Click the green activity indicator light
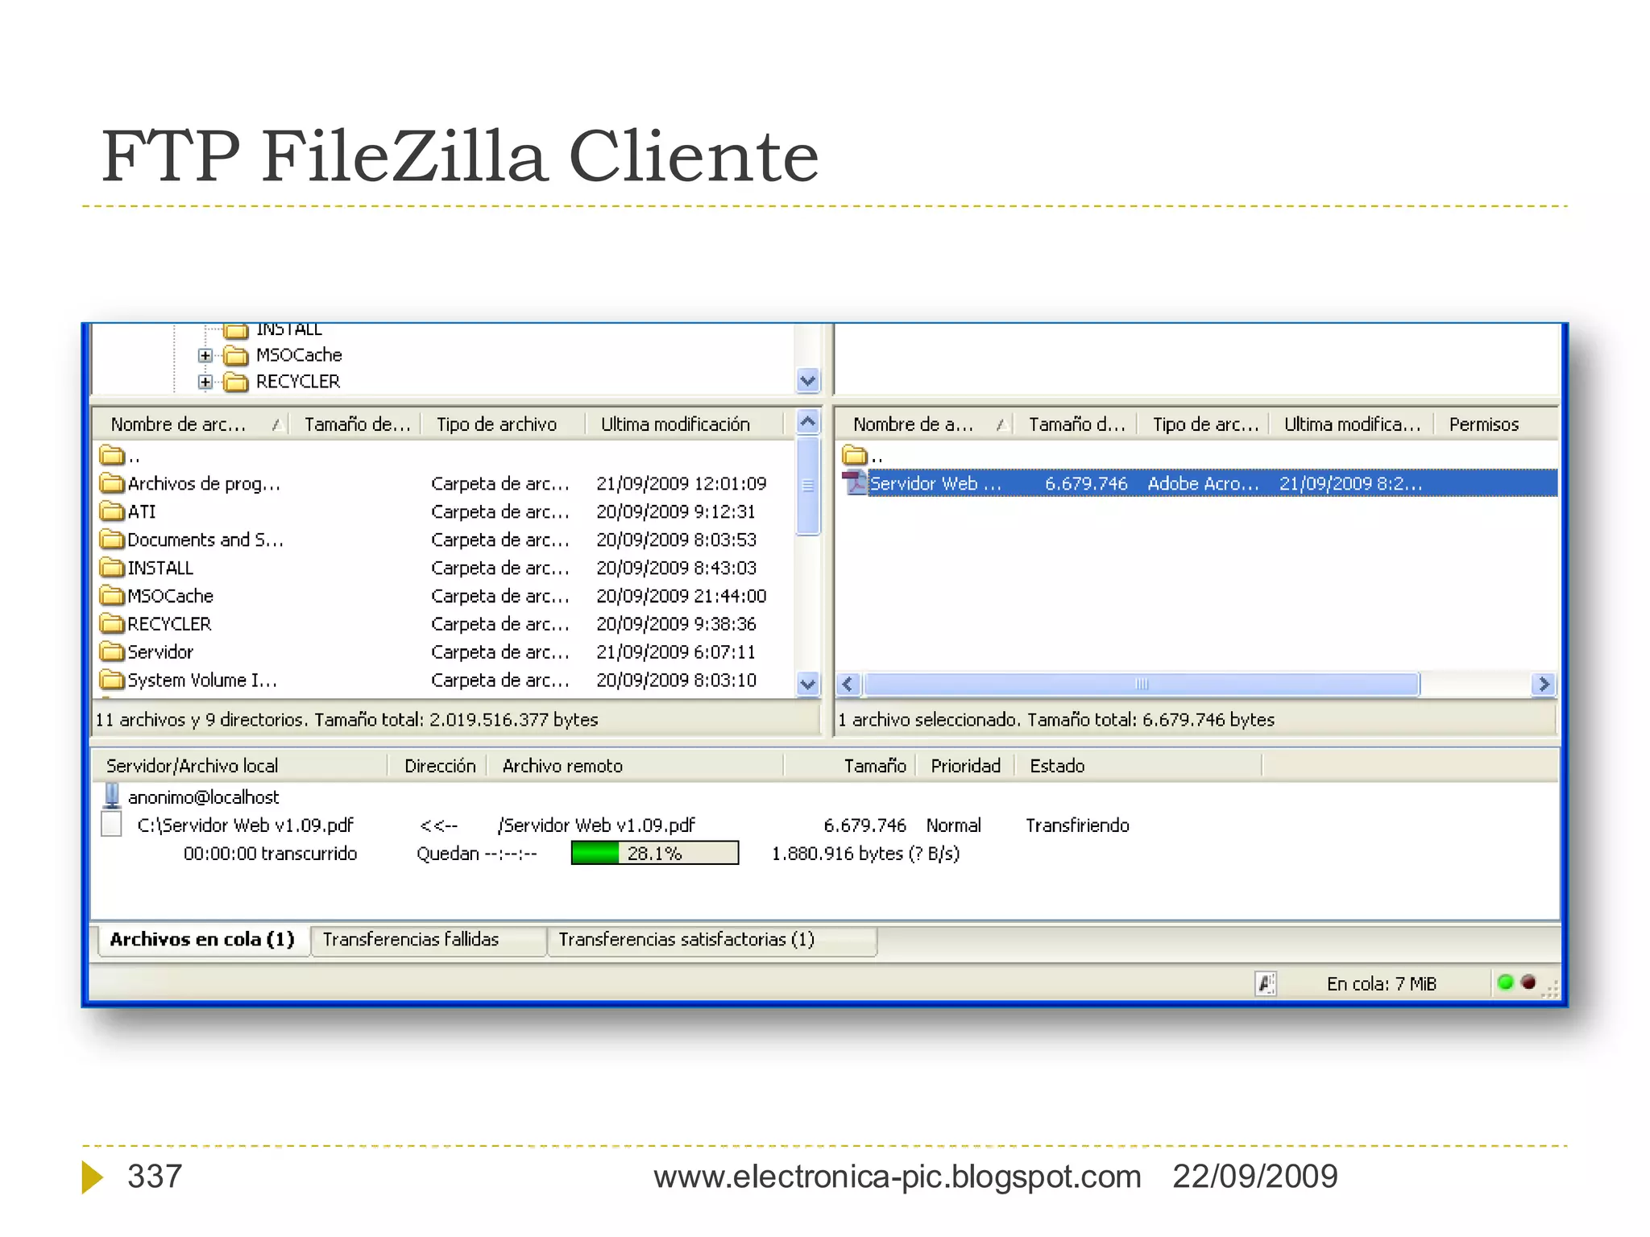Viewport: 1650px width, 1237px height. point(1505,983)
